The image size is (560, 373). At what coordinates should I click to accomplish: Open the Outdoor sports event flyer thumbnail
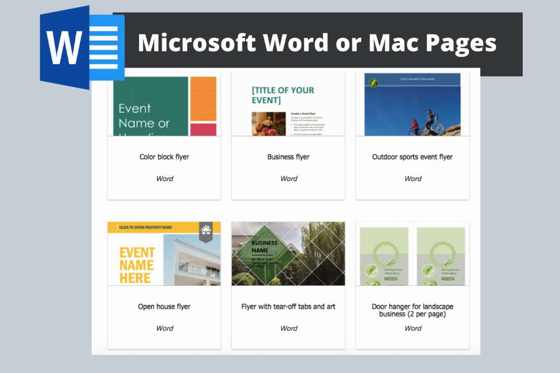click(412, 104)
